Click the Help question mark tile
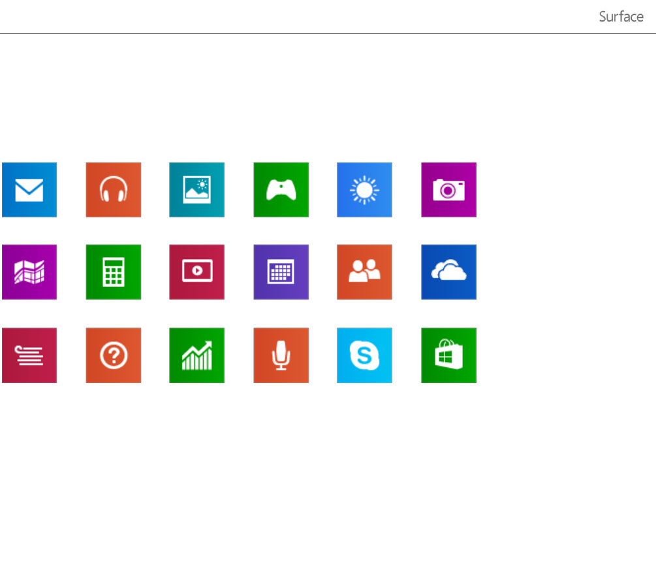656x567 pixels. (114, 356)
